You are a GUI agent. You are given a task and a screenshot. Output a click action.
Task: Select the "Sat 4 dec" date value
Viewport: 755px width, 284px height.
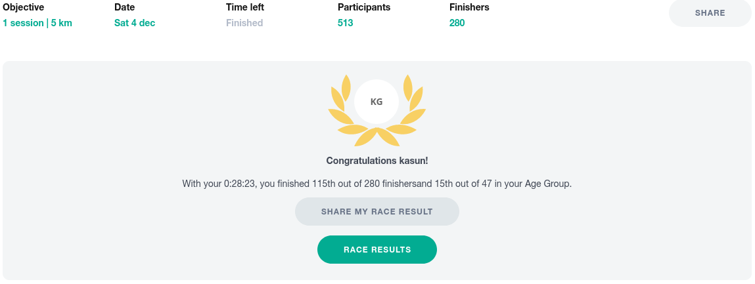pos(135,23)
